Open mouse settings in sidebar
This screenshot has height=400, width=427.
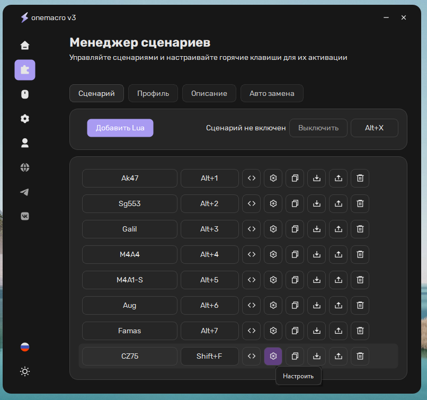[25, 94]
